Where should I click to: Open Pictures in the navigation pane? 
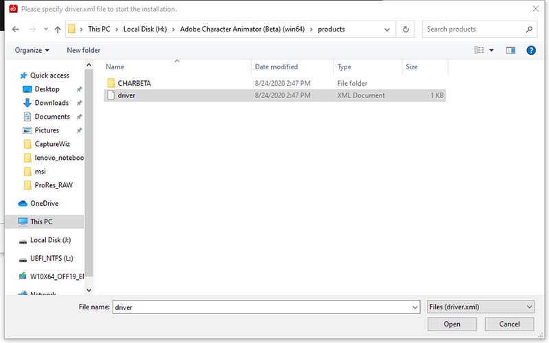click(x=47, y=130)
